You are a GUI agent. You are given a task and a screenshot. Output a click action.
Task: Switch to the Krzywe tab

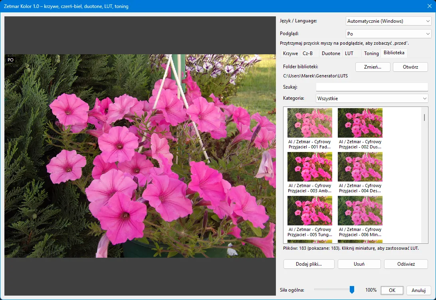click(290, 53)
